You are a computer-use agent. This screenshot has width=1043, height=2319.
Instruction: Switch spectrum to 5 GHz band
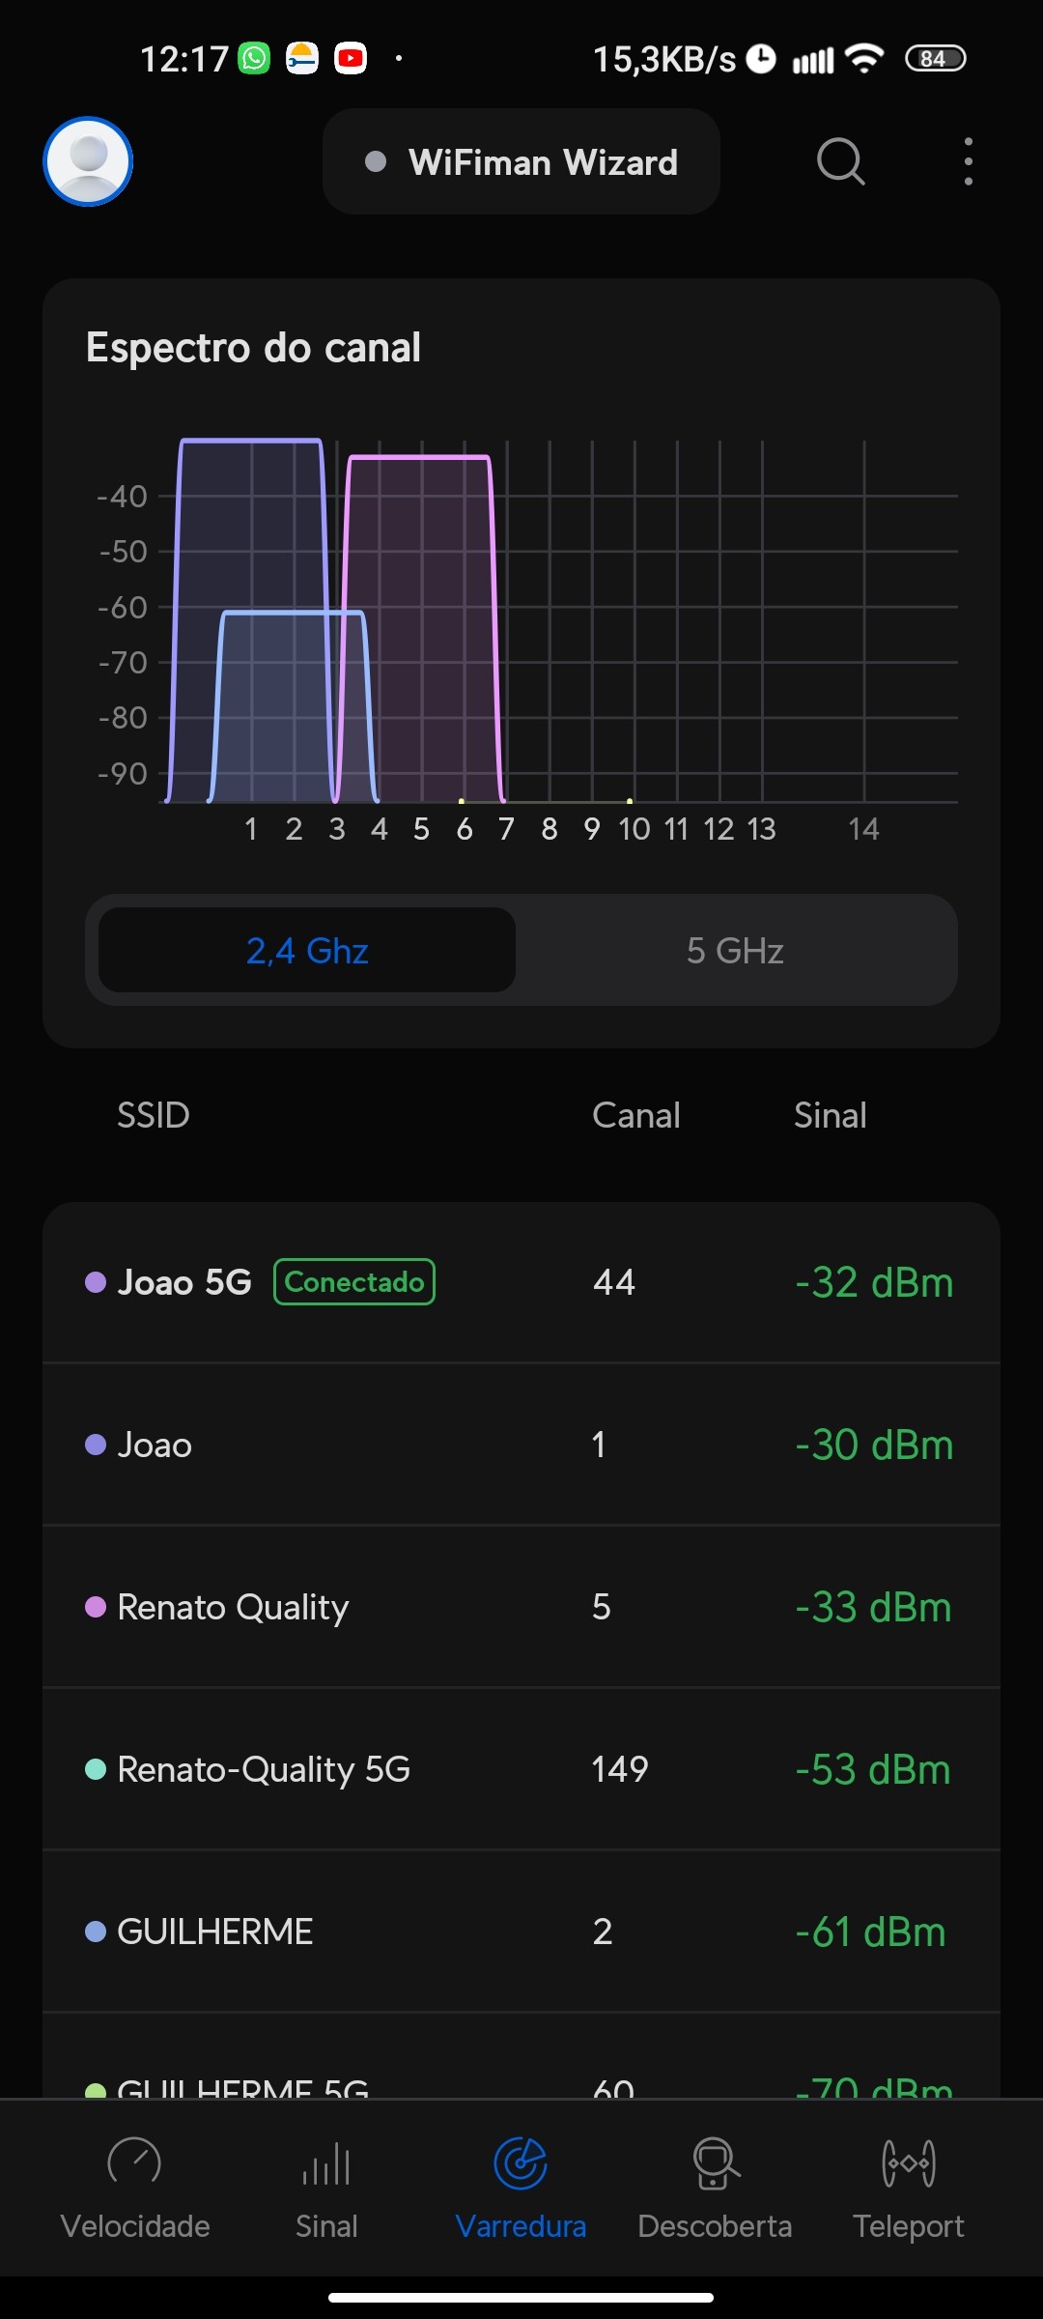click(735, 951)
